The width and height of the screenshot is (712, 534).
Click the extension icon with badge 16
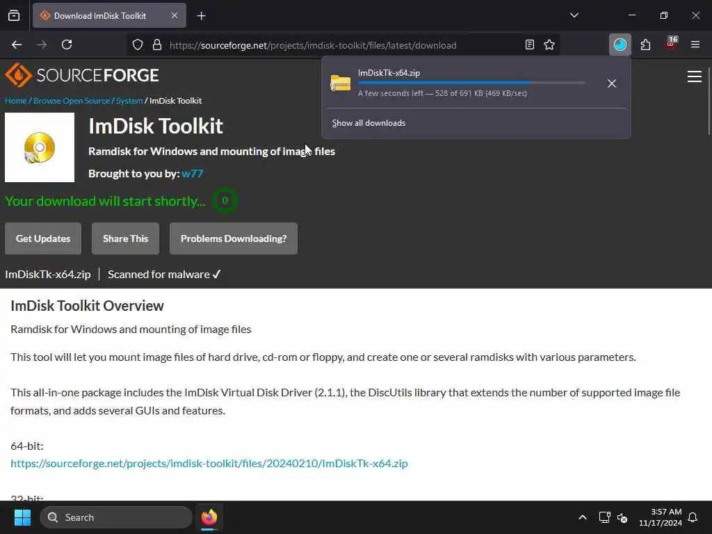pos(671,44)
